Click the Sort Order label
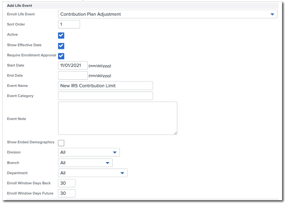287x206 pixels. pyautogui.click(x=16, y=24)
